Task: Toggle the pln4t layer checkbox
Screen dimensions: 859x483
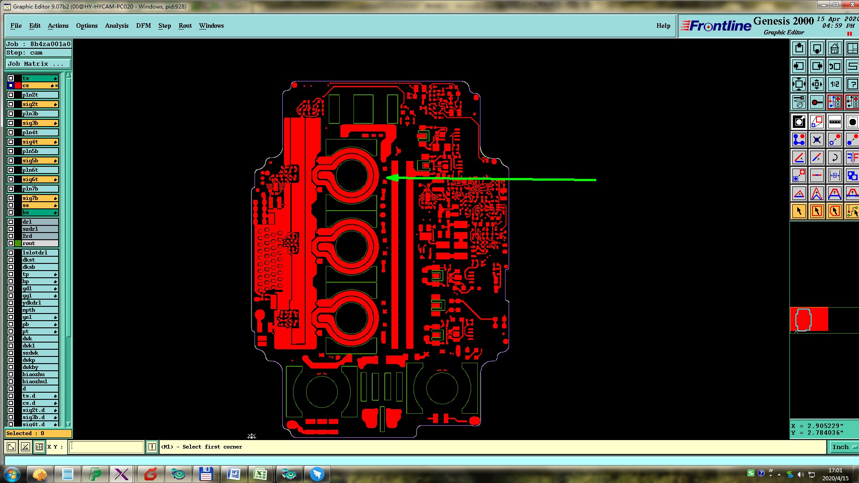Action: (11, 132)
